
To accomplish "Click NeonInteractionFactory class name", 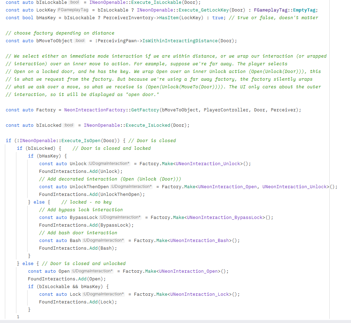I will pyautogui.click(x=95, y=110).
